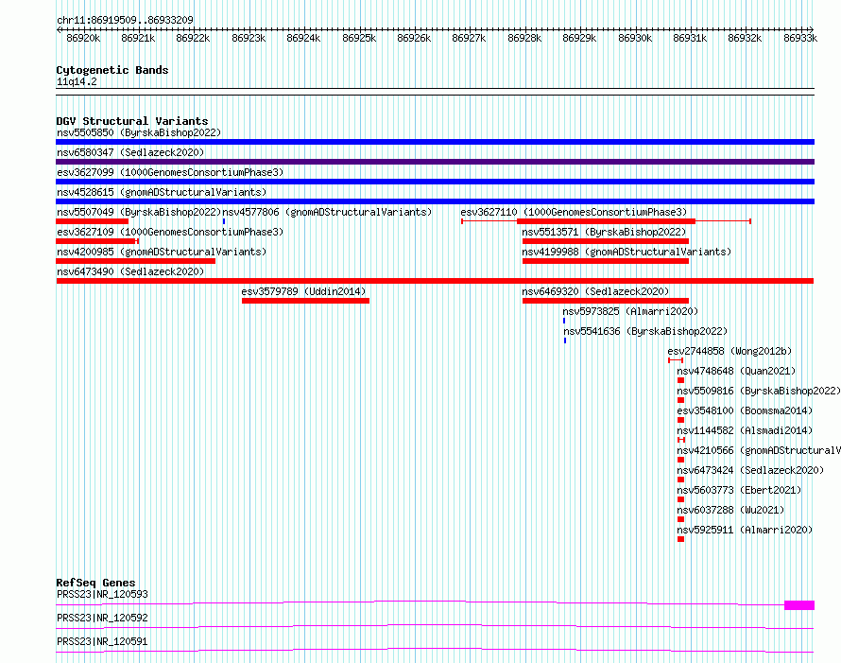Click the PRSS23|NR_120593 gene label
This screenshot has width=841, height=663.
coord(102,594)
